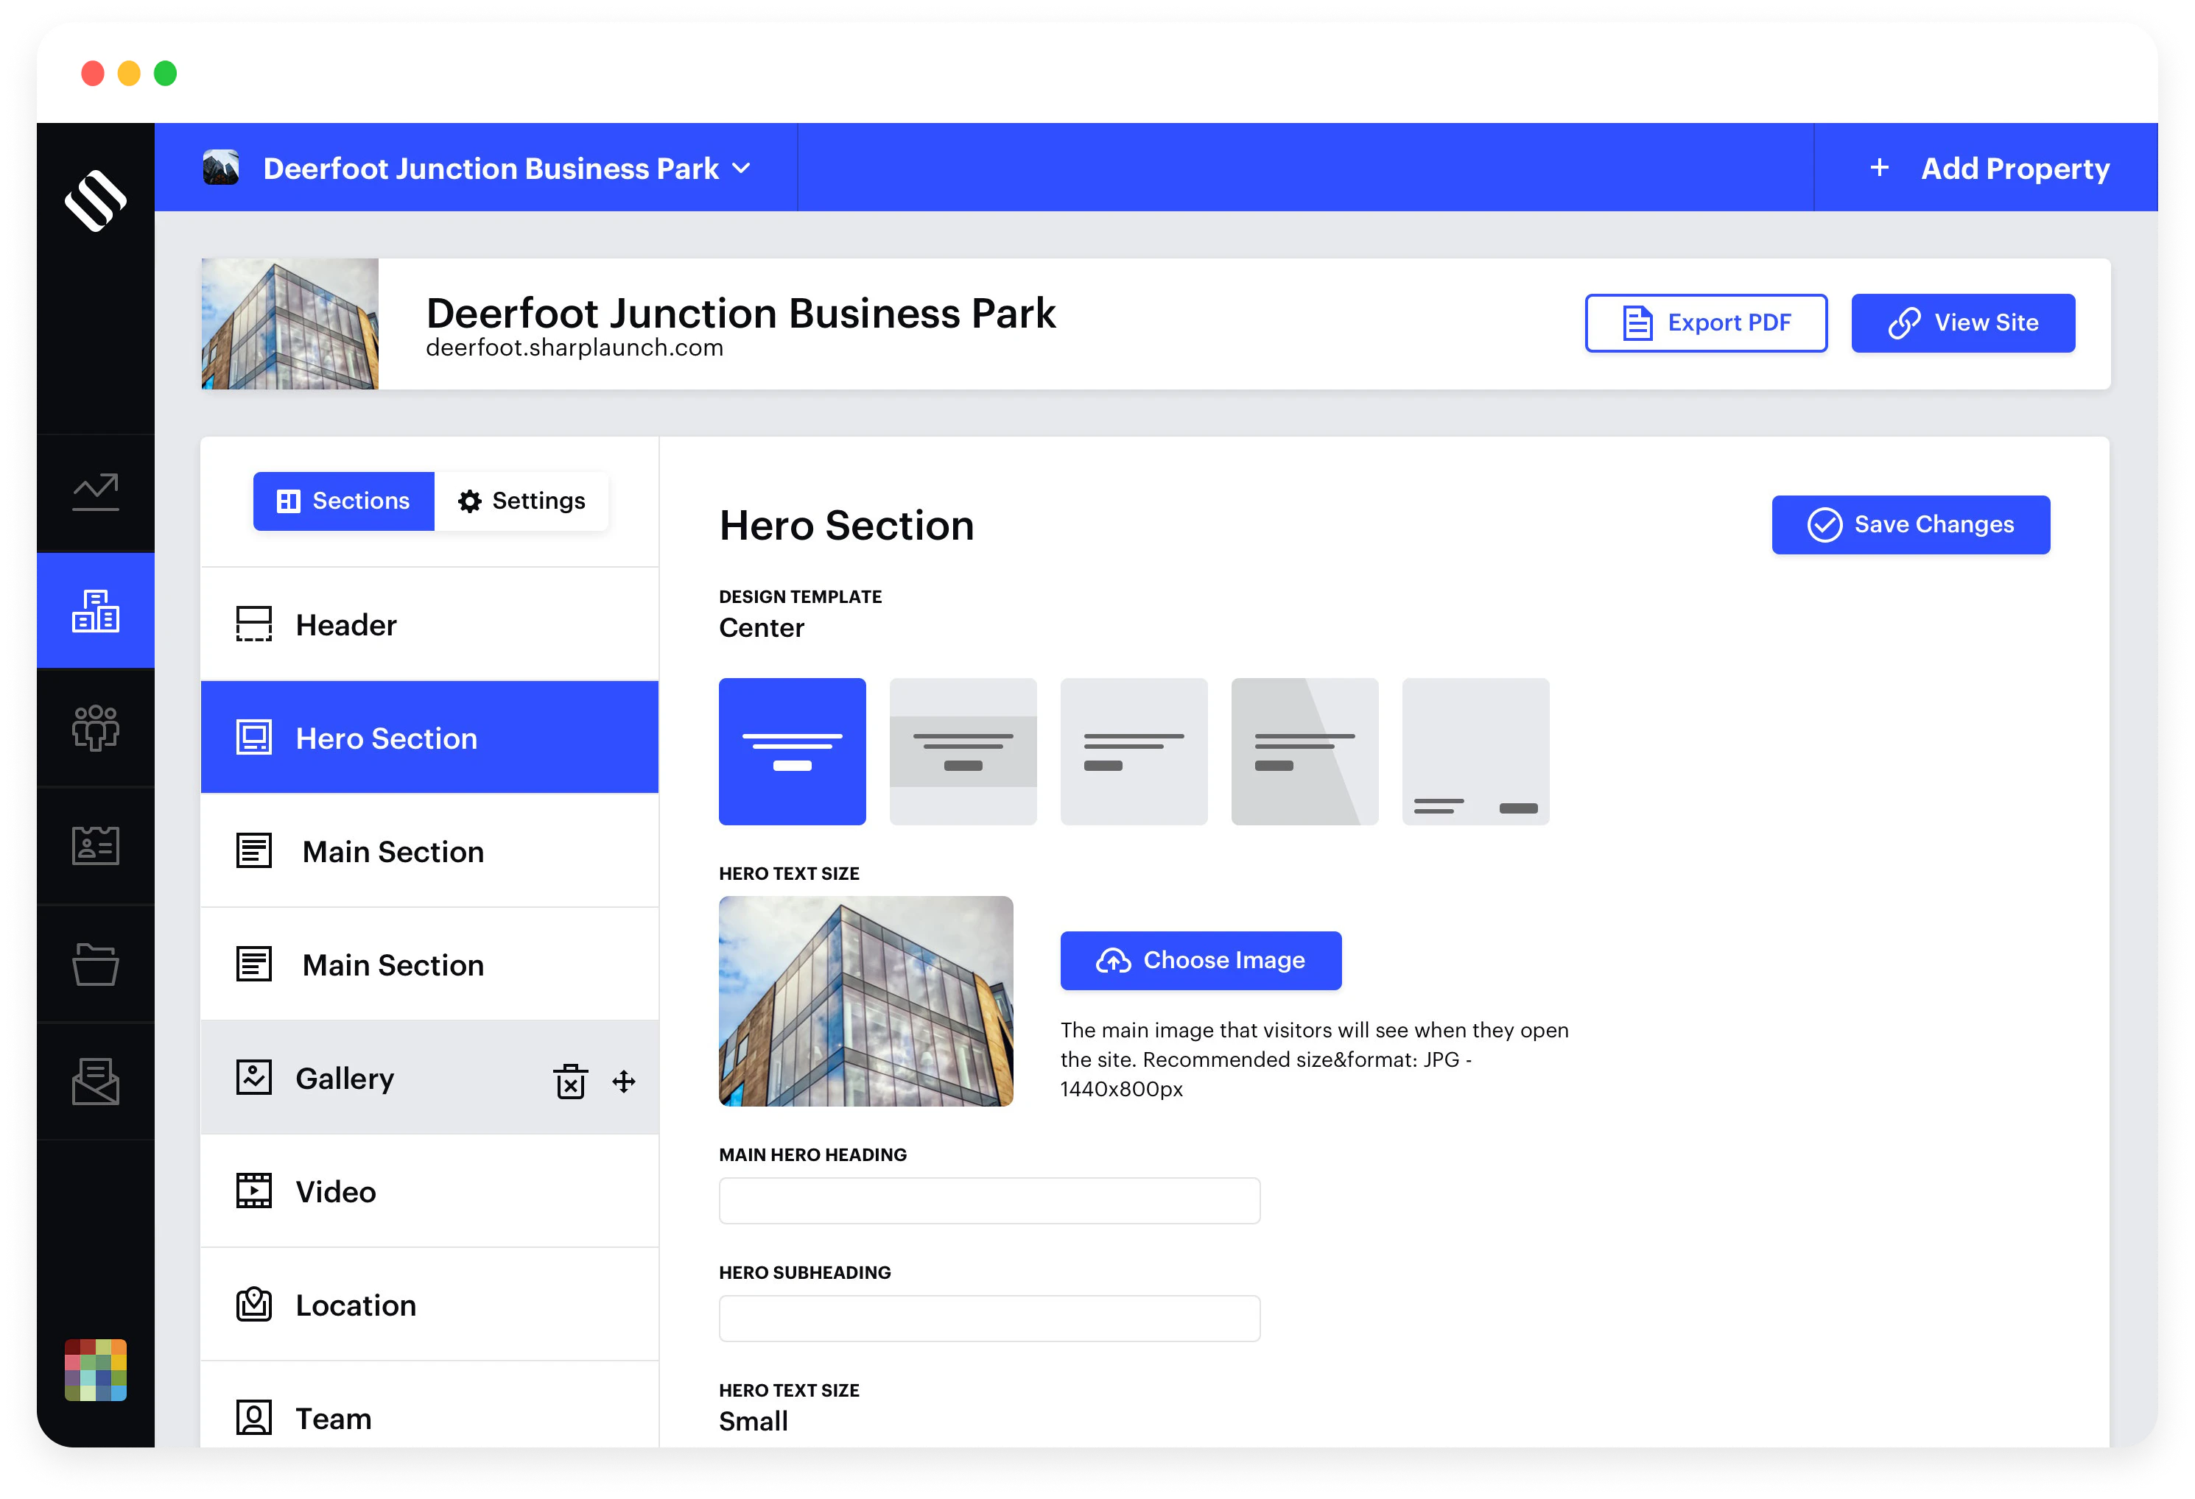Open the Hero Text Size Small dropdown

[753, 1421]
